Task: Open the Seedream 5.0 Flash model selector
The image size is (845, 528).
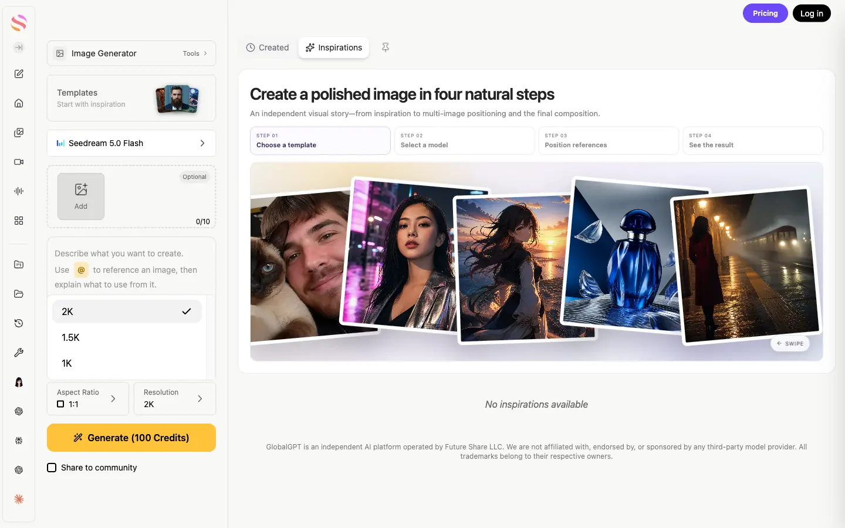Action: tap(131, 143)
